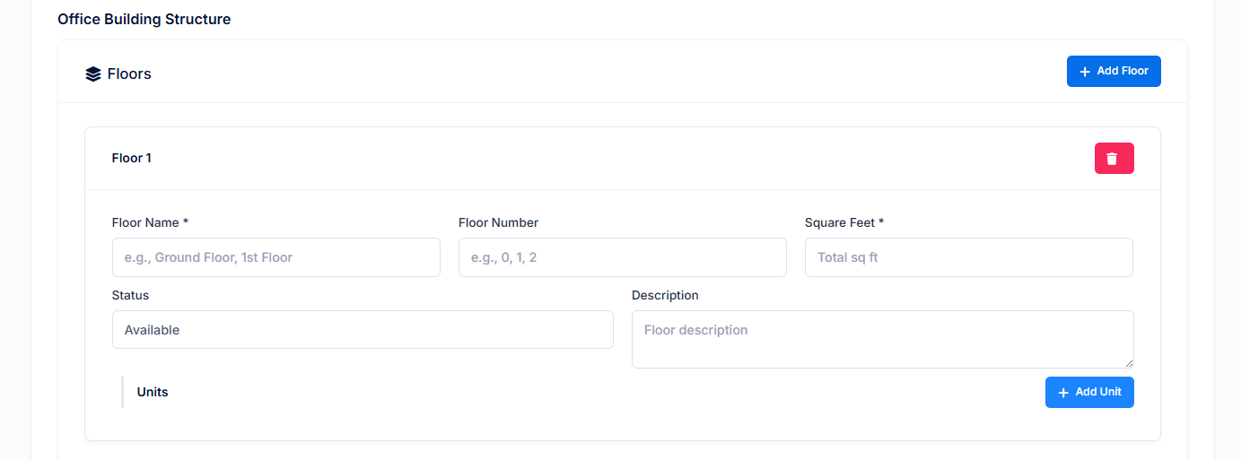Viewport: 1241px width, 460px height.
Task: Focus the Floor Name input field
Action: pos(275,257)
